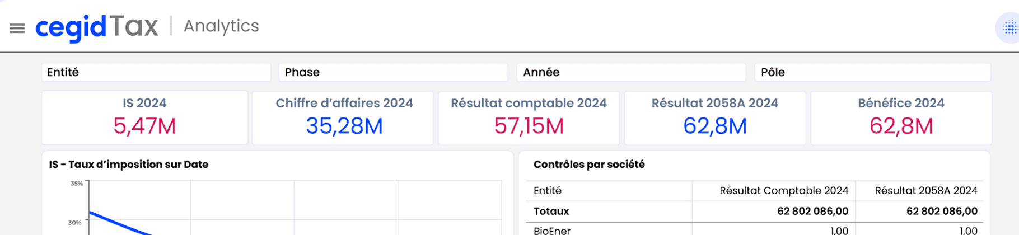Click the Résultat 2058A 2024 KPI card
Screen dimensions: 1019x235
715,118
